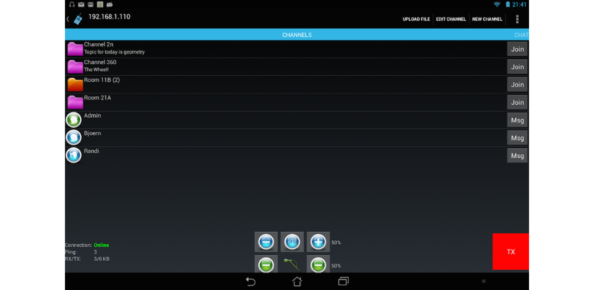Tap green button right of microphone
The image size is (594, 290).
[318, 264]
